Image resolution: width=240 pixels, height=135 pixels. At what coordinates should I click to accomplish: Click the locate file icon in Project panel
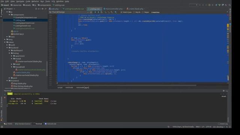point(36,9)
